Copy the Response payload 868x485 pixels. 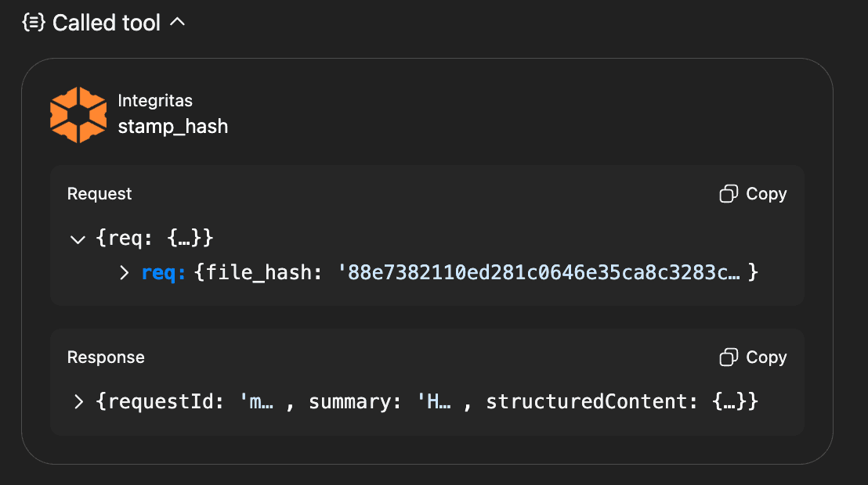(x=752, y=357)
